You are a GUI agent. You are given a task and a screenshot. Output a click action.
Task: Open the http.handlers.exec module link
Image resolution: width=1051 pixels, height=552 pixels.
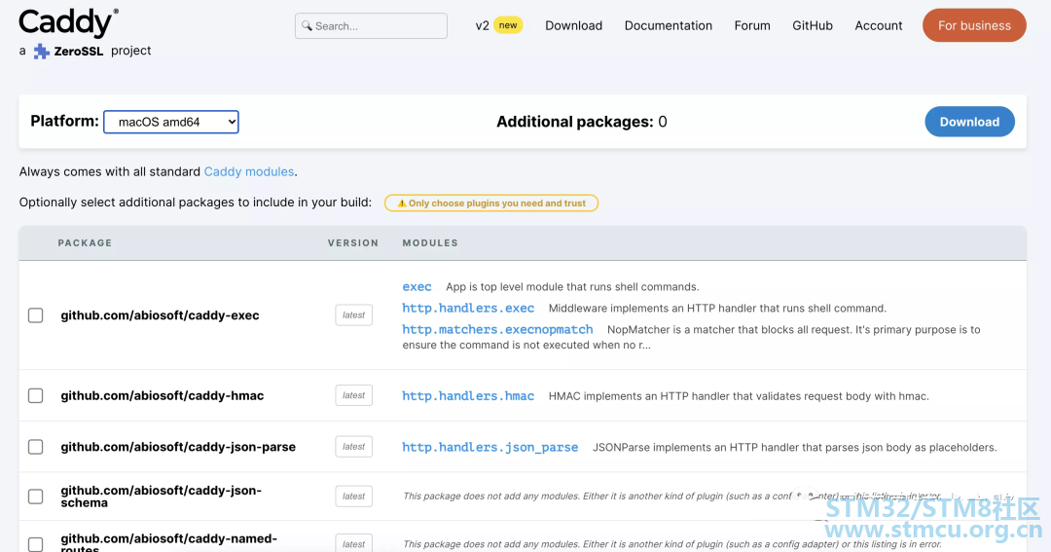468,309
